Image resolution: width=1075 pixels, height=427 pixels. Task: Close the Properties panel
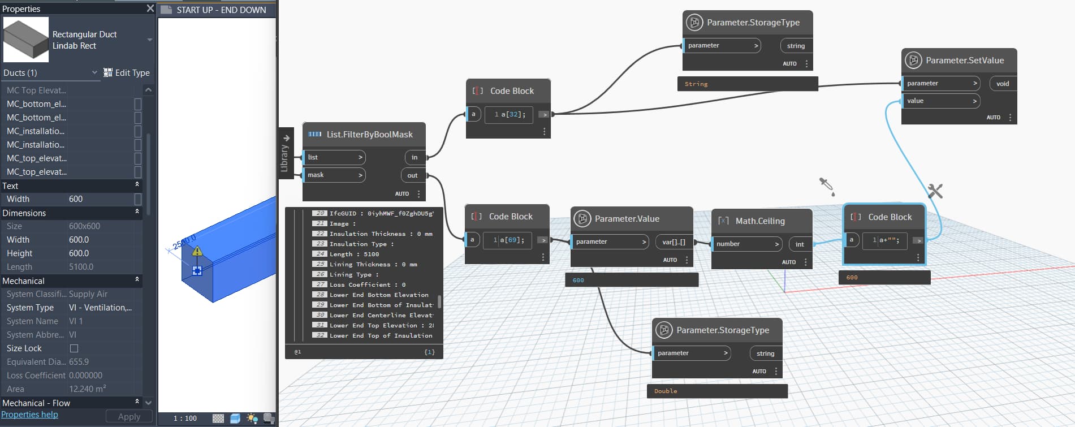150,8
